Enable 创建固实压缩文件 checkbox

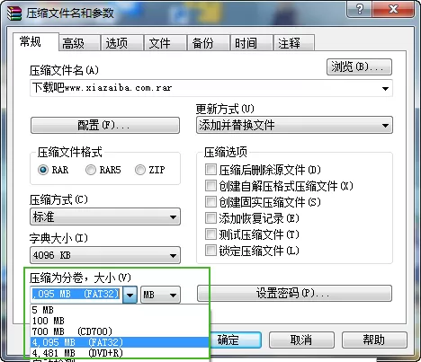[x=210, y=202]
